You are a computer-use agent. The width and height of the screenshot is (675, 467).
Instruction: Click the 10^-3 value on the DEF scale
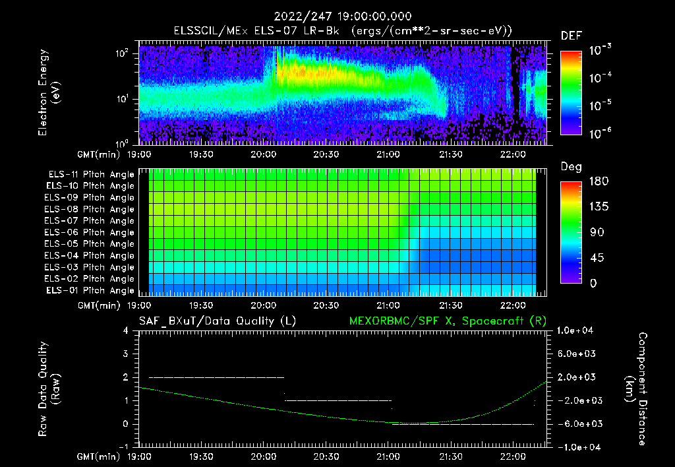(x=600, y=49)
